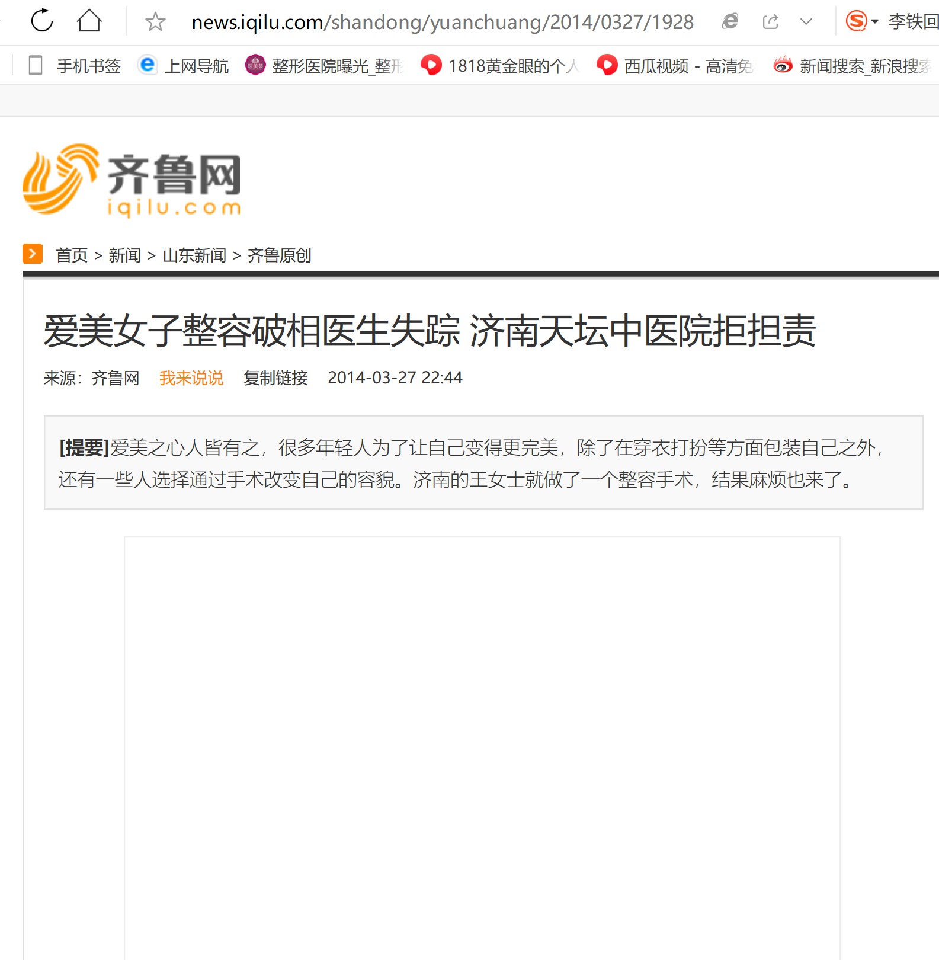The image size is (939, 960).
Task: Click the share page icon
Action: pyautogui.click(x=770, y=22)
